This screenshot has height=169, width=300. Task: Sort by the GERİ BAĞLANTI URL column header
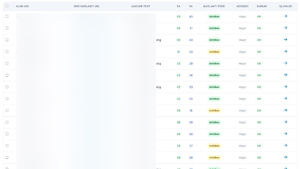click(x=87, y=6)
